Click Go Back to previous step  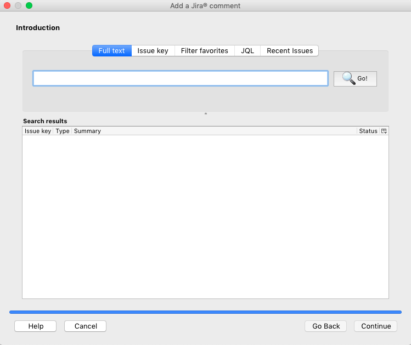(326, 326)
